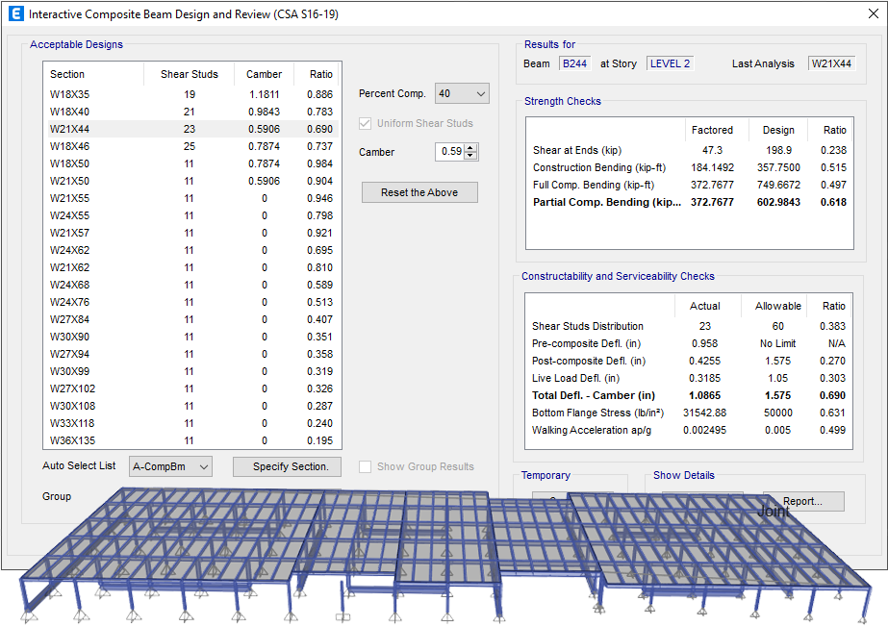
Task: Generate a Report with the Report button
Action: [806, 501]
